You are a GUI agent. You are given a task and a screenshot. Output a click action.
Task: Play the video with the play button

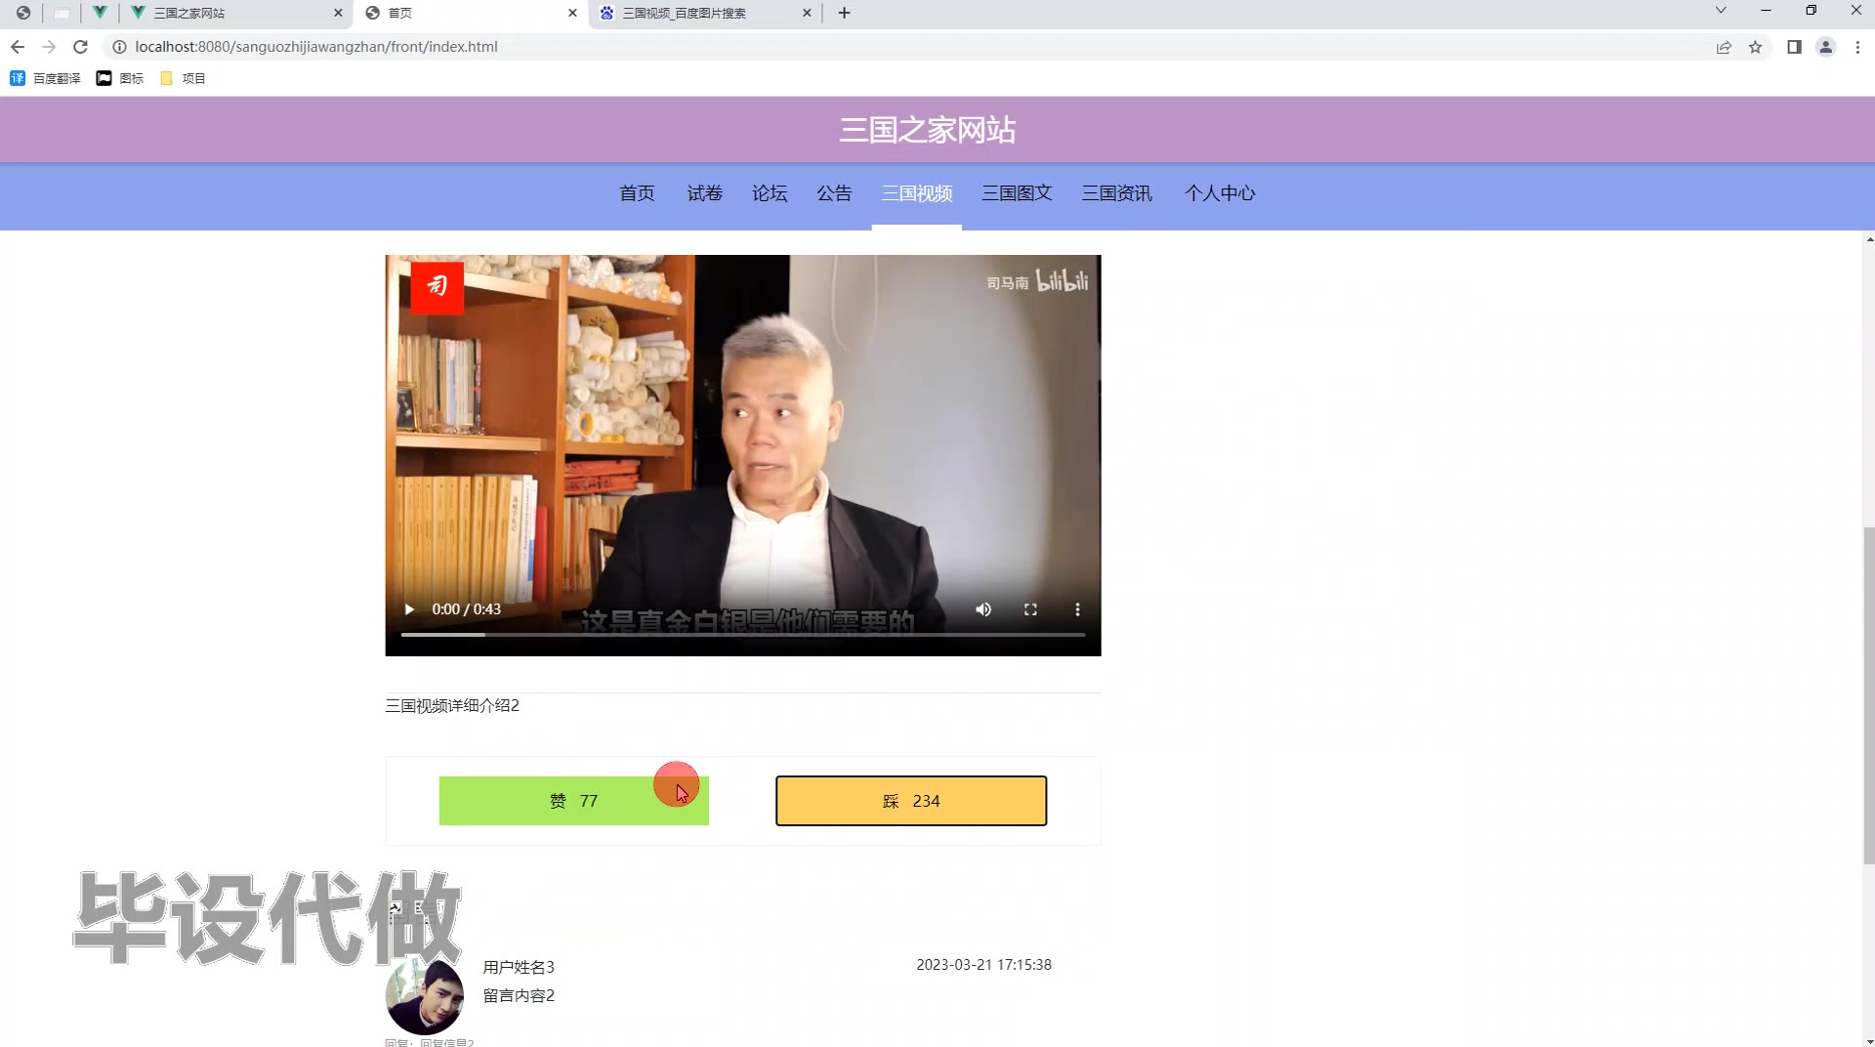pyautogui.click(x=409, y=609)
